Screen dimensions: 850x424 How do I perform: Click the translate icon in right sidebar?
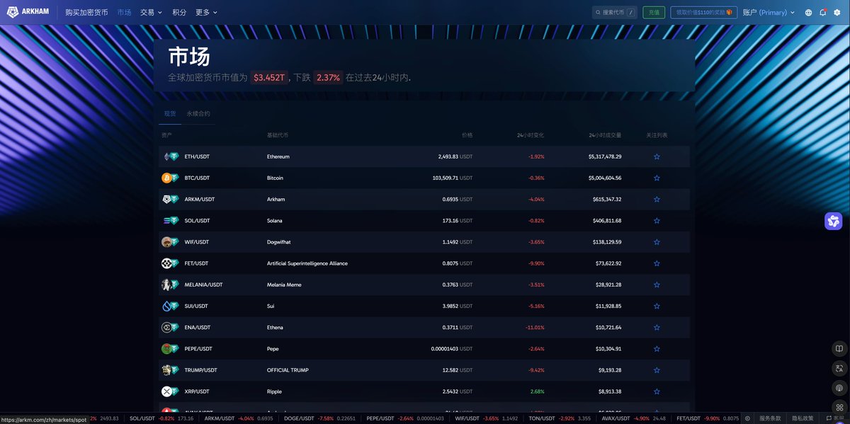pos(839,368)
